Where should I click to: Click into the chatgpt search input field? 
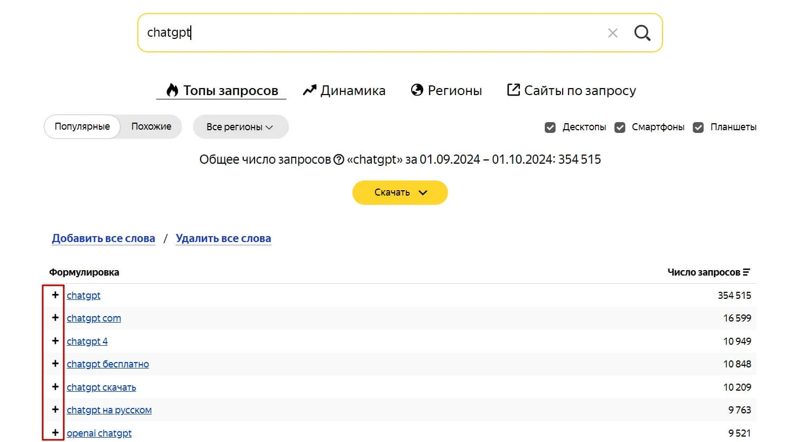coord(367,33)
